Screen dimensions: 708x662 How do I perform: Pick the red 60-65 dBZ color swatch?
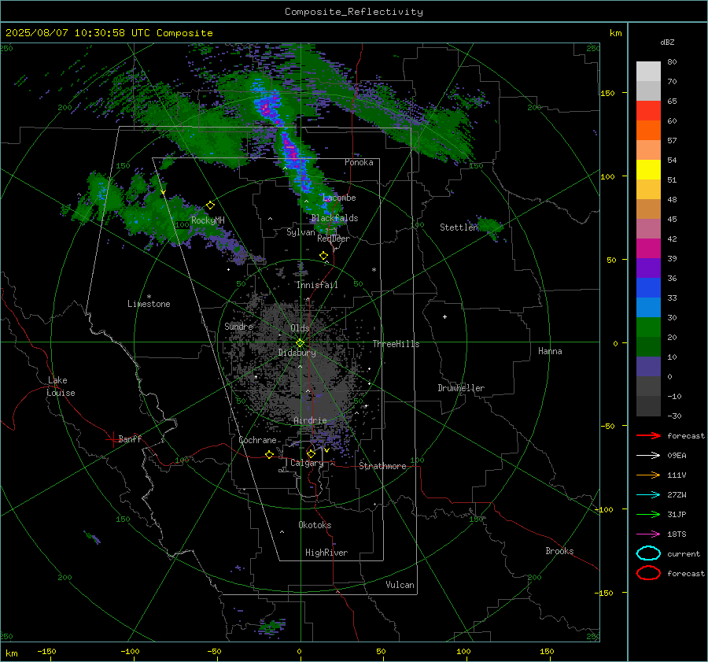pyautogui.click(x=648, y=111)
